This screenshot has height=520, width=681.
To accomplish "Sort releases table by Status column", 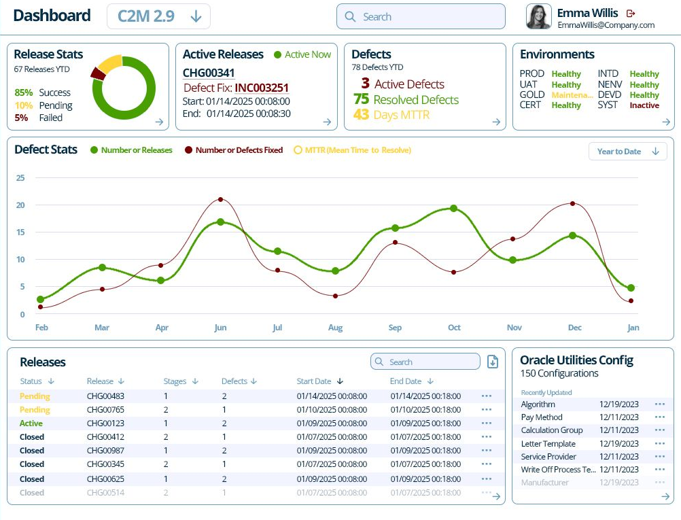I will coord(37,381).
